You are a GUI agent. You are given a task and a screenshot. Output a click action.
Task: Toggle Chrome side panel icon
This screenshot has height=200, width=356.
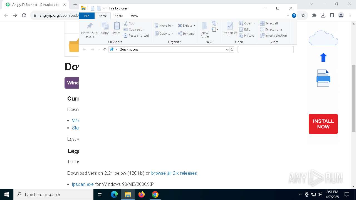(332, 15)
